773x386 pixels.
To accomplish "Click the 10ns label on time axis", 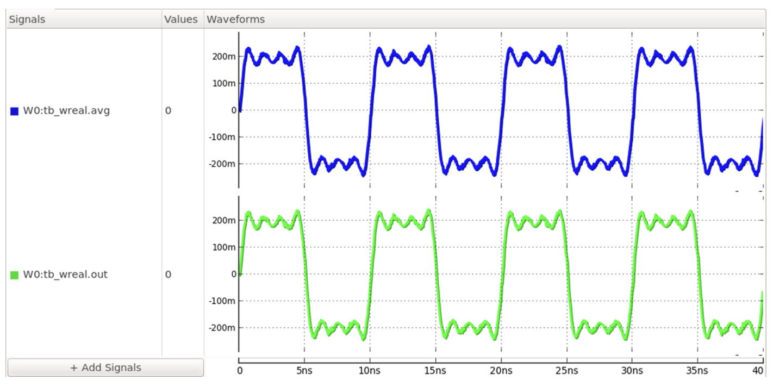I will (x=370, y=371).
